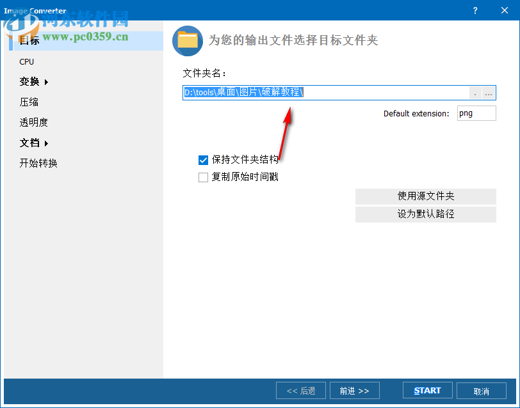Image resolution: width=520 pixels, height=408 pixels.
Task: Select the CPU item in the sidebar
Action: click(x=26, y=61)
